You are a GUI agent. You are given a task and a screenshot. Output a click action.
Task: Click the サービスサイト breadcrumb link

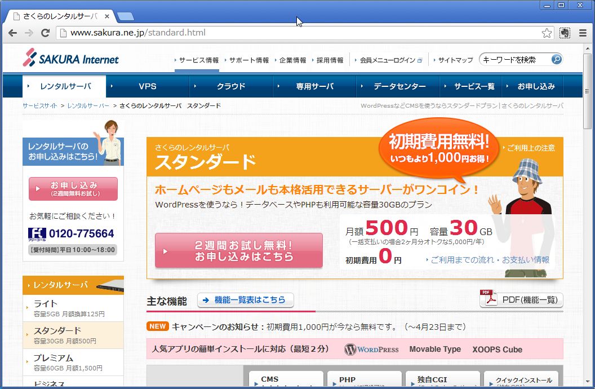click(40, 105)
